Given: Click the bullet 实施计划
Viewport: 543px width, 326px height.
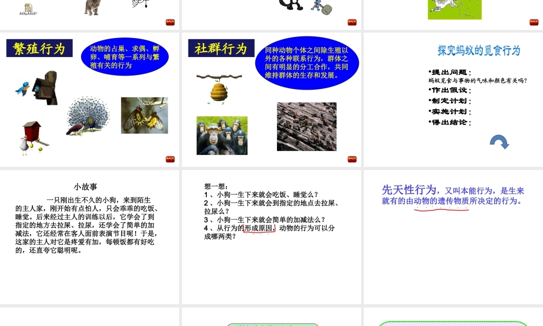Looking at the screenshot, I should coord(450,112).
